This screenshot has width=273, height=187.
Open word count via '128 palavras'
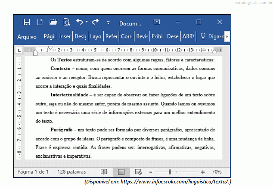tap(72, 172)
